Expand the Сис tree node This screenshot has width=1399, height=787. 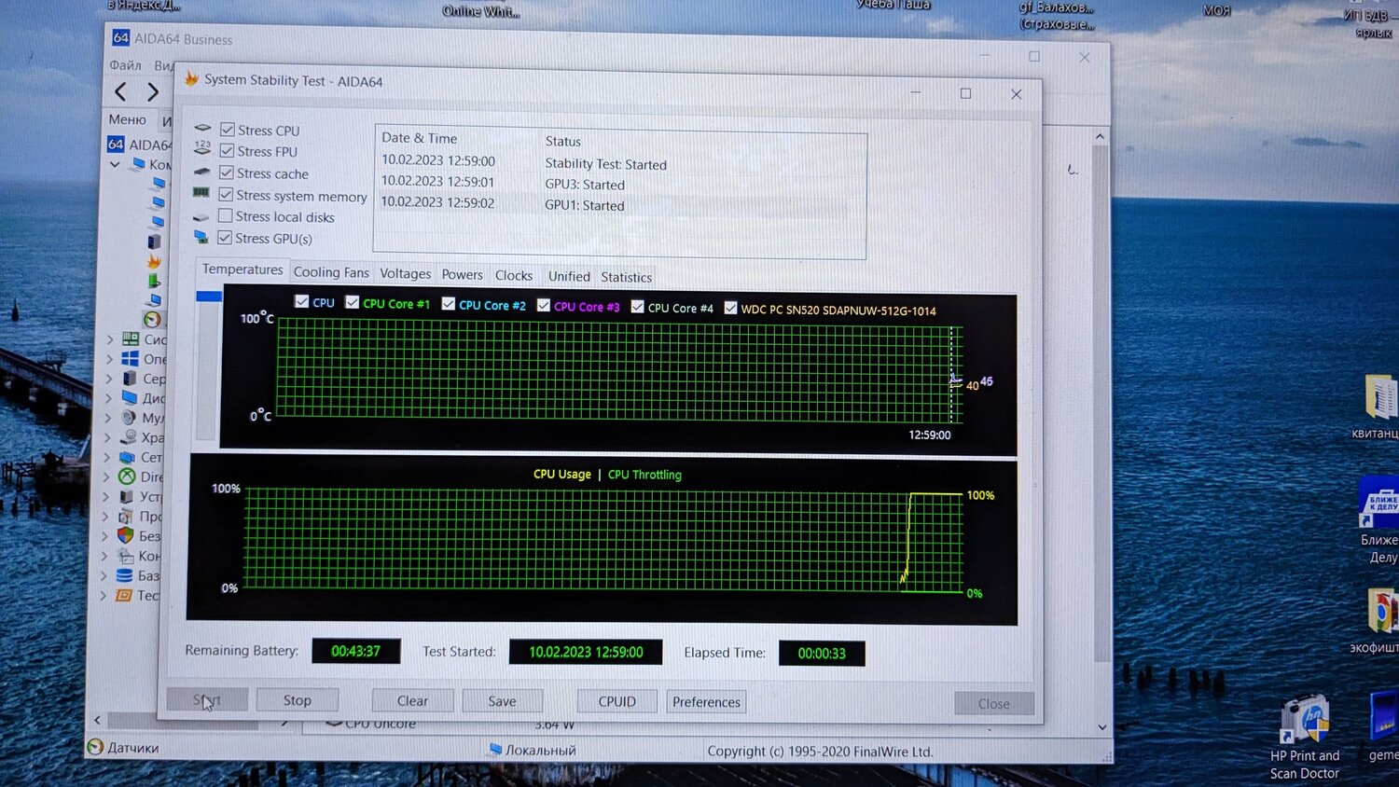pyautogui.click(x=110, y=339)
